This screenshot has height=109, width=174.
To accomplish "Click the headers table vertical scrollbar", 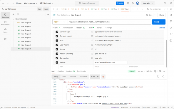I will pos(167,54).
